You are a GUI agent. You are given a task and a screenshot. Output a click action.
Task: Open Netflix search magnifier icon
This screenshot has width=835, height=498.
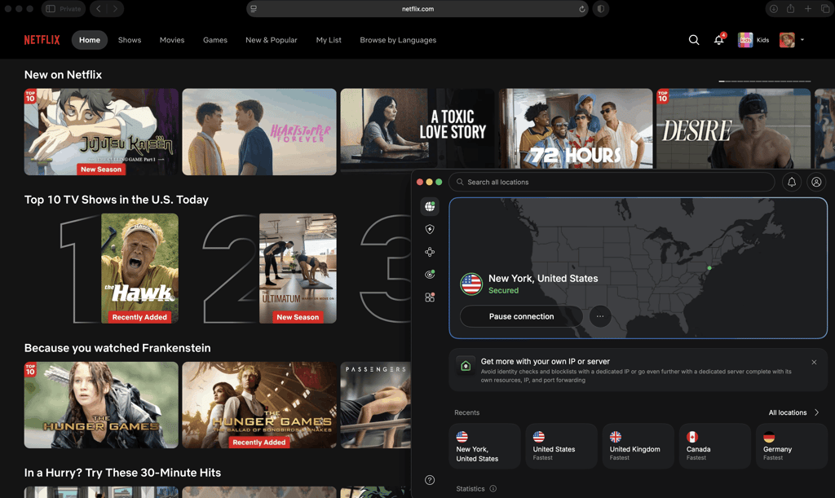693,40
